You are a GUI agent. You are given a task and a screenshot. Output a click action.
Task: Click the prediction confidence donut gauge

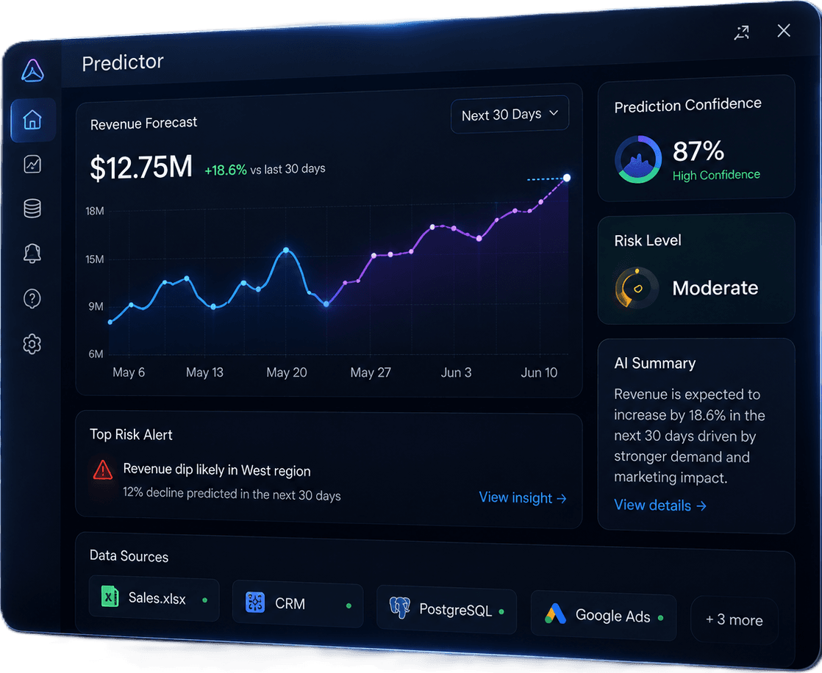pyautogui.click(x=638, y=159)
